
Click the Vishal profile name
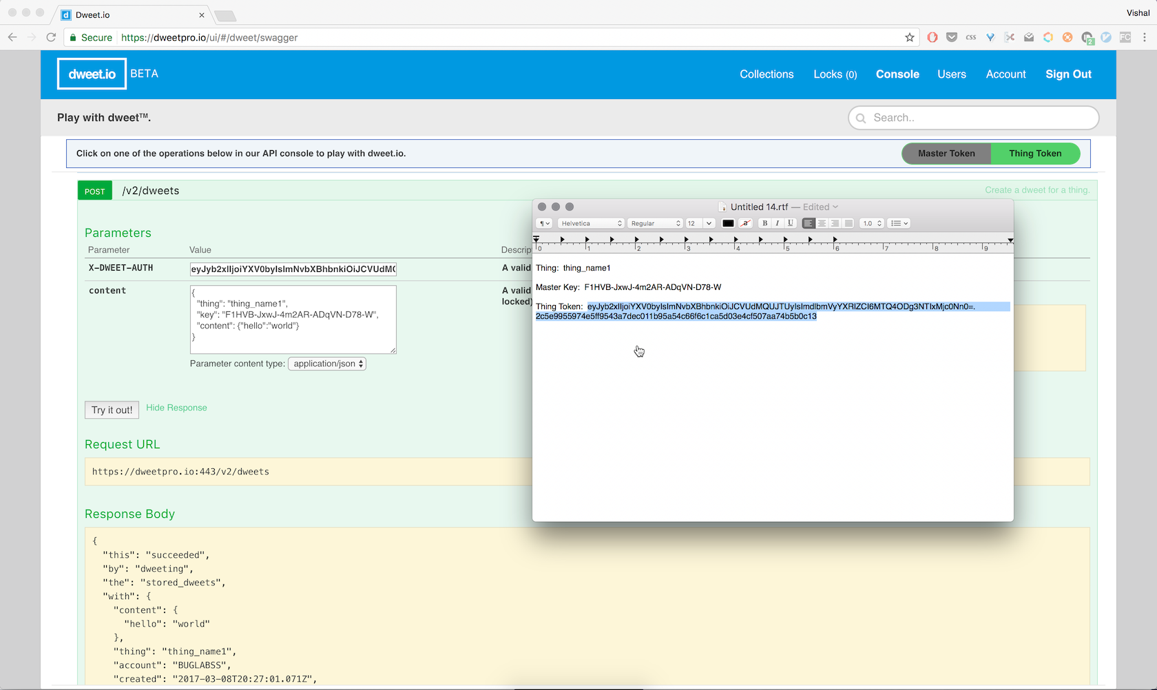(x=1138, y=12)
